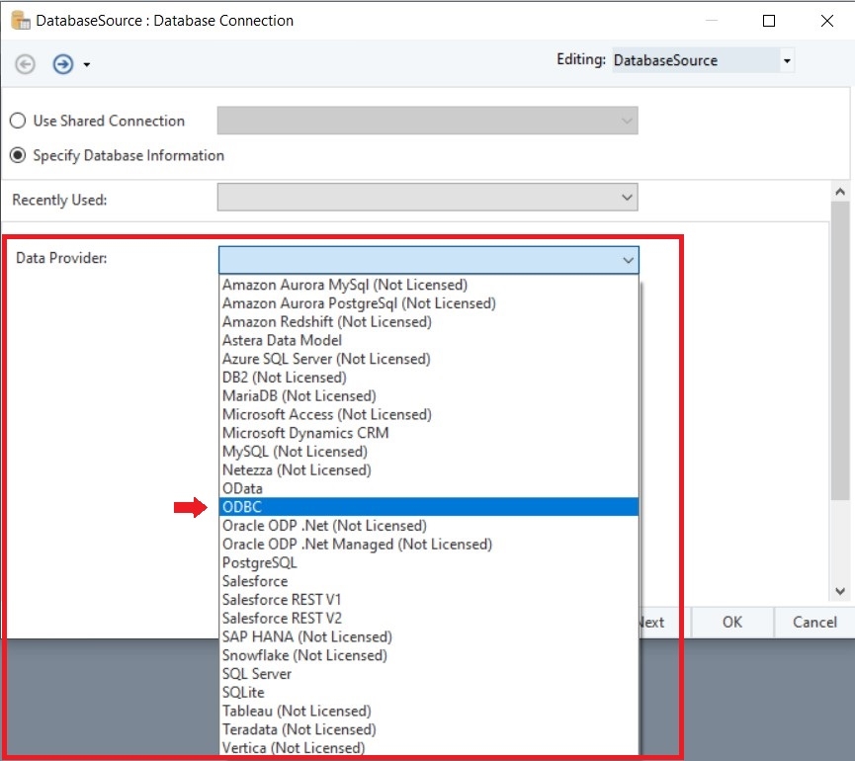Collapse the Data Provider combo box
855x761 pixels.
tap(627, 260)
